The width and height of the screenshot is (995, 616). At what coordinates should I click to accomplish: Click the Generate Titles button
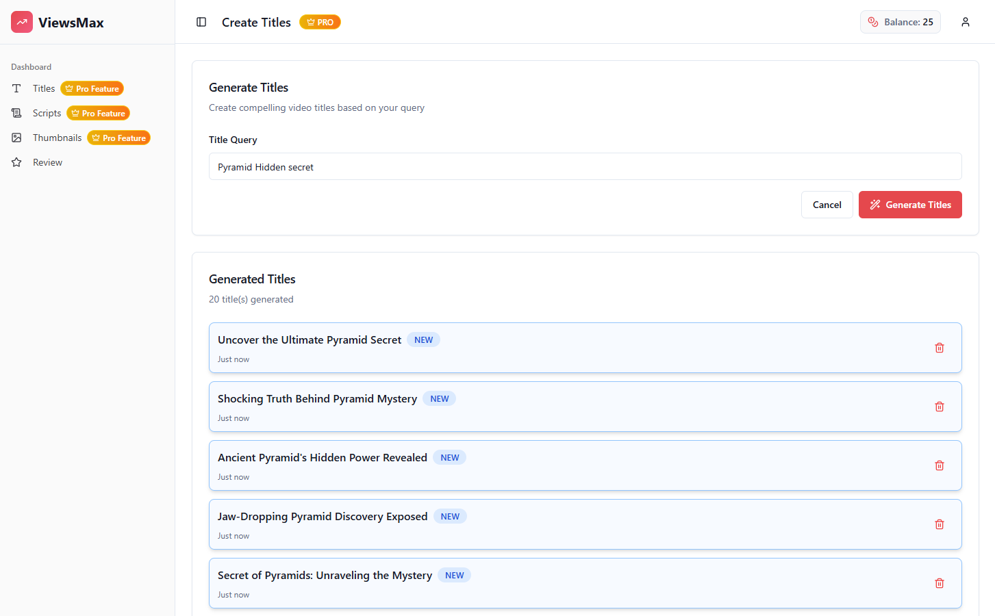[x=910, y=205]
